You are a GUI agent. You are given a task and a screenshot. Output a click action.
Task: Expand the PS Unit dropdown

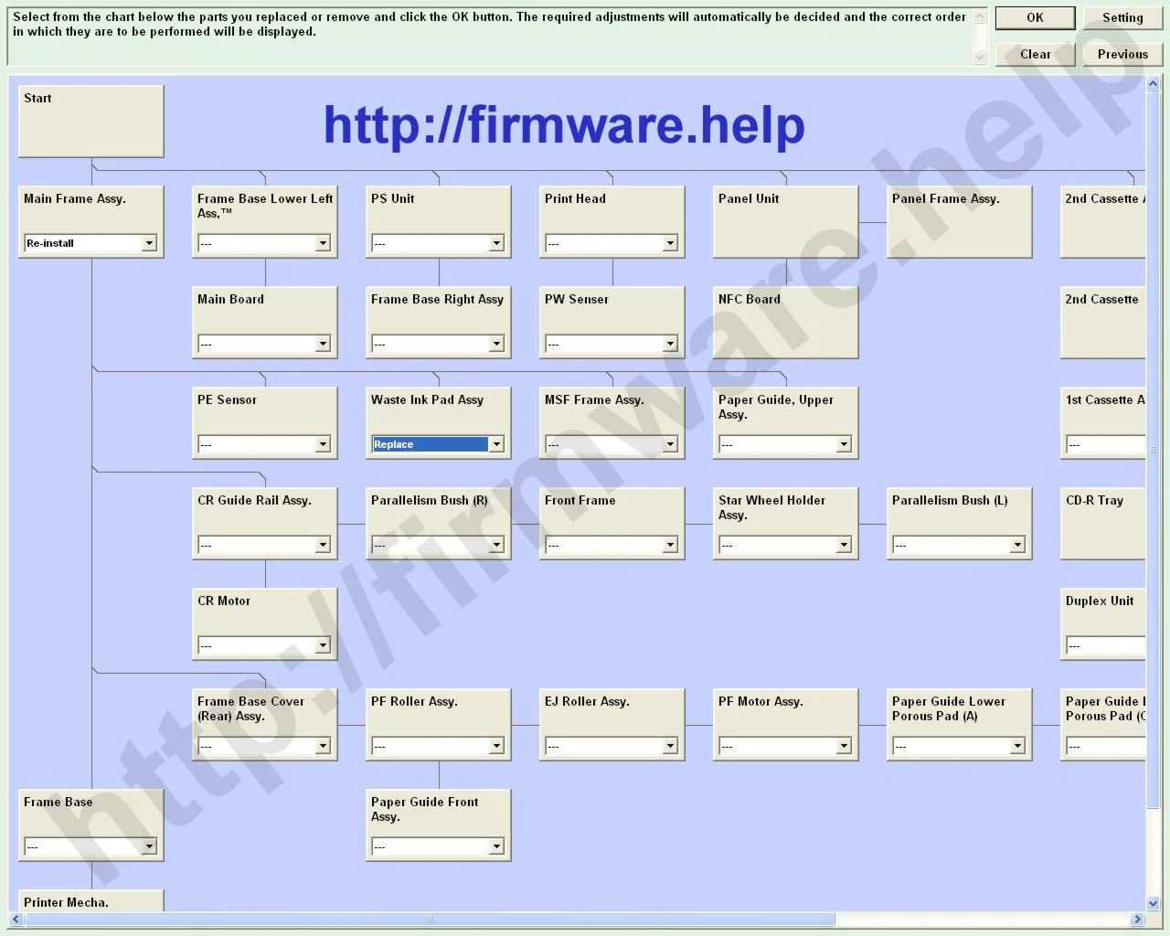tap(438, 243)
